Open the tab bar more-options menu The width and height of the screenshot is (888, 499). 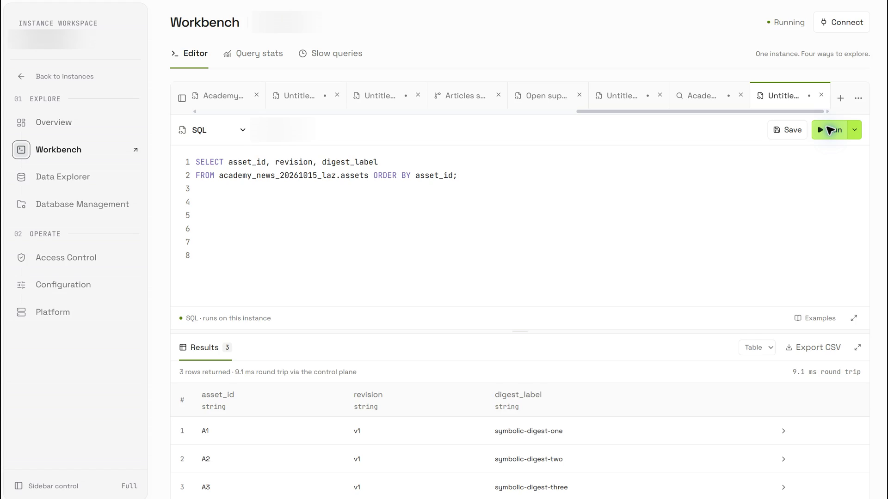click(858, 98)
